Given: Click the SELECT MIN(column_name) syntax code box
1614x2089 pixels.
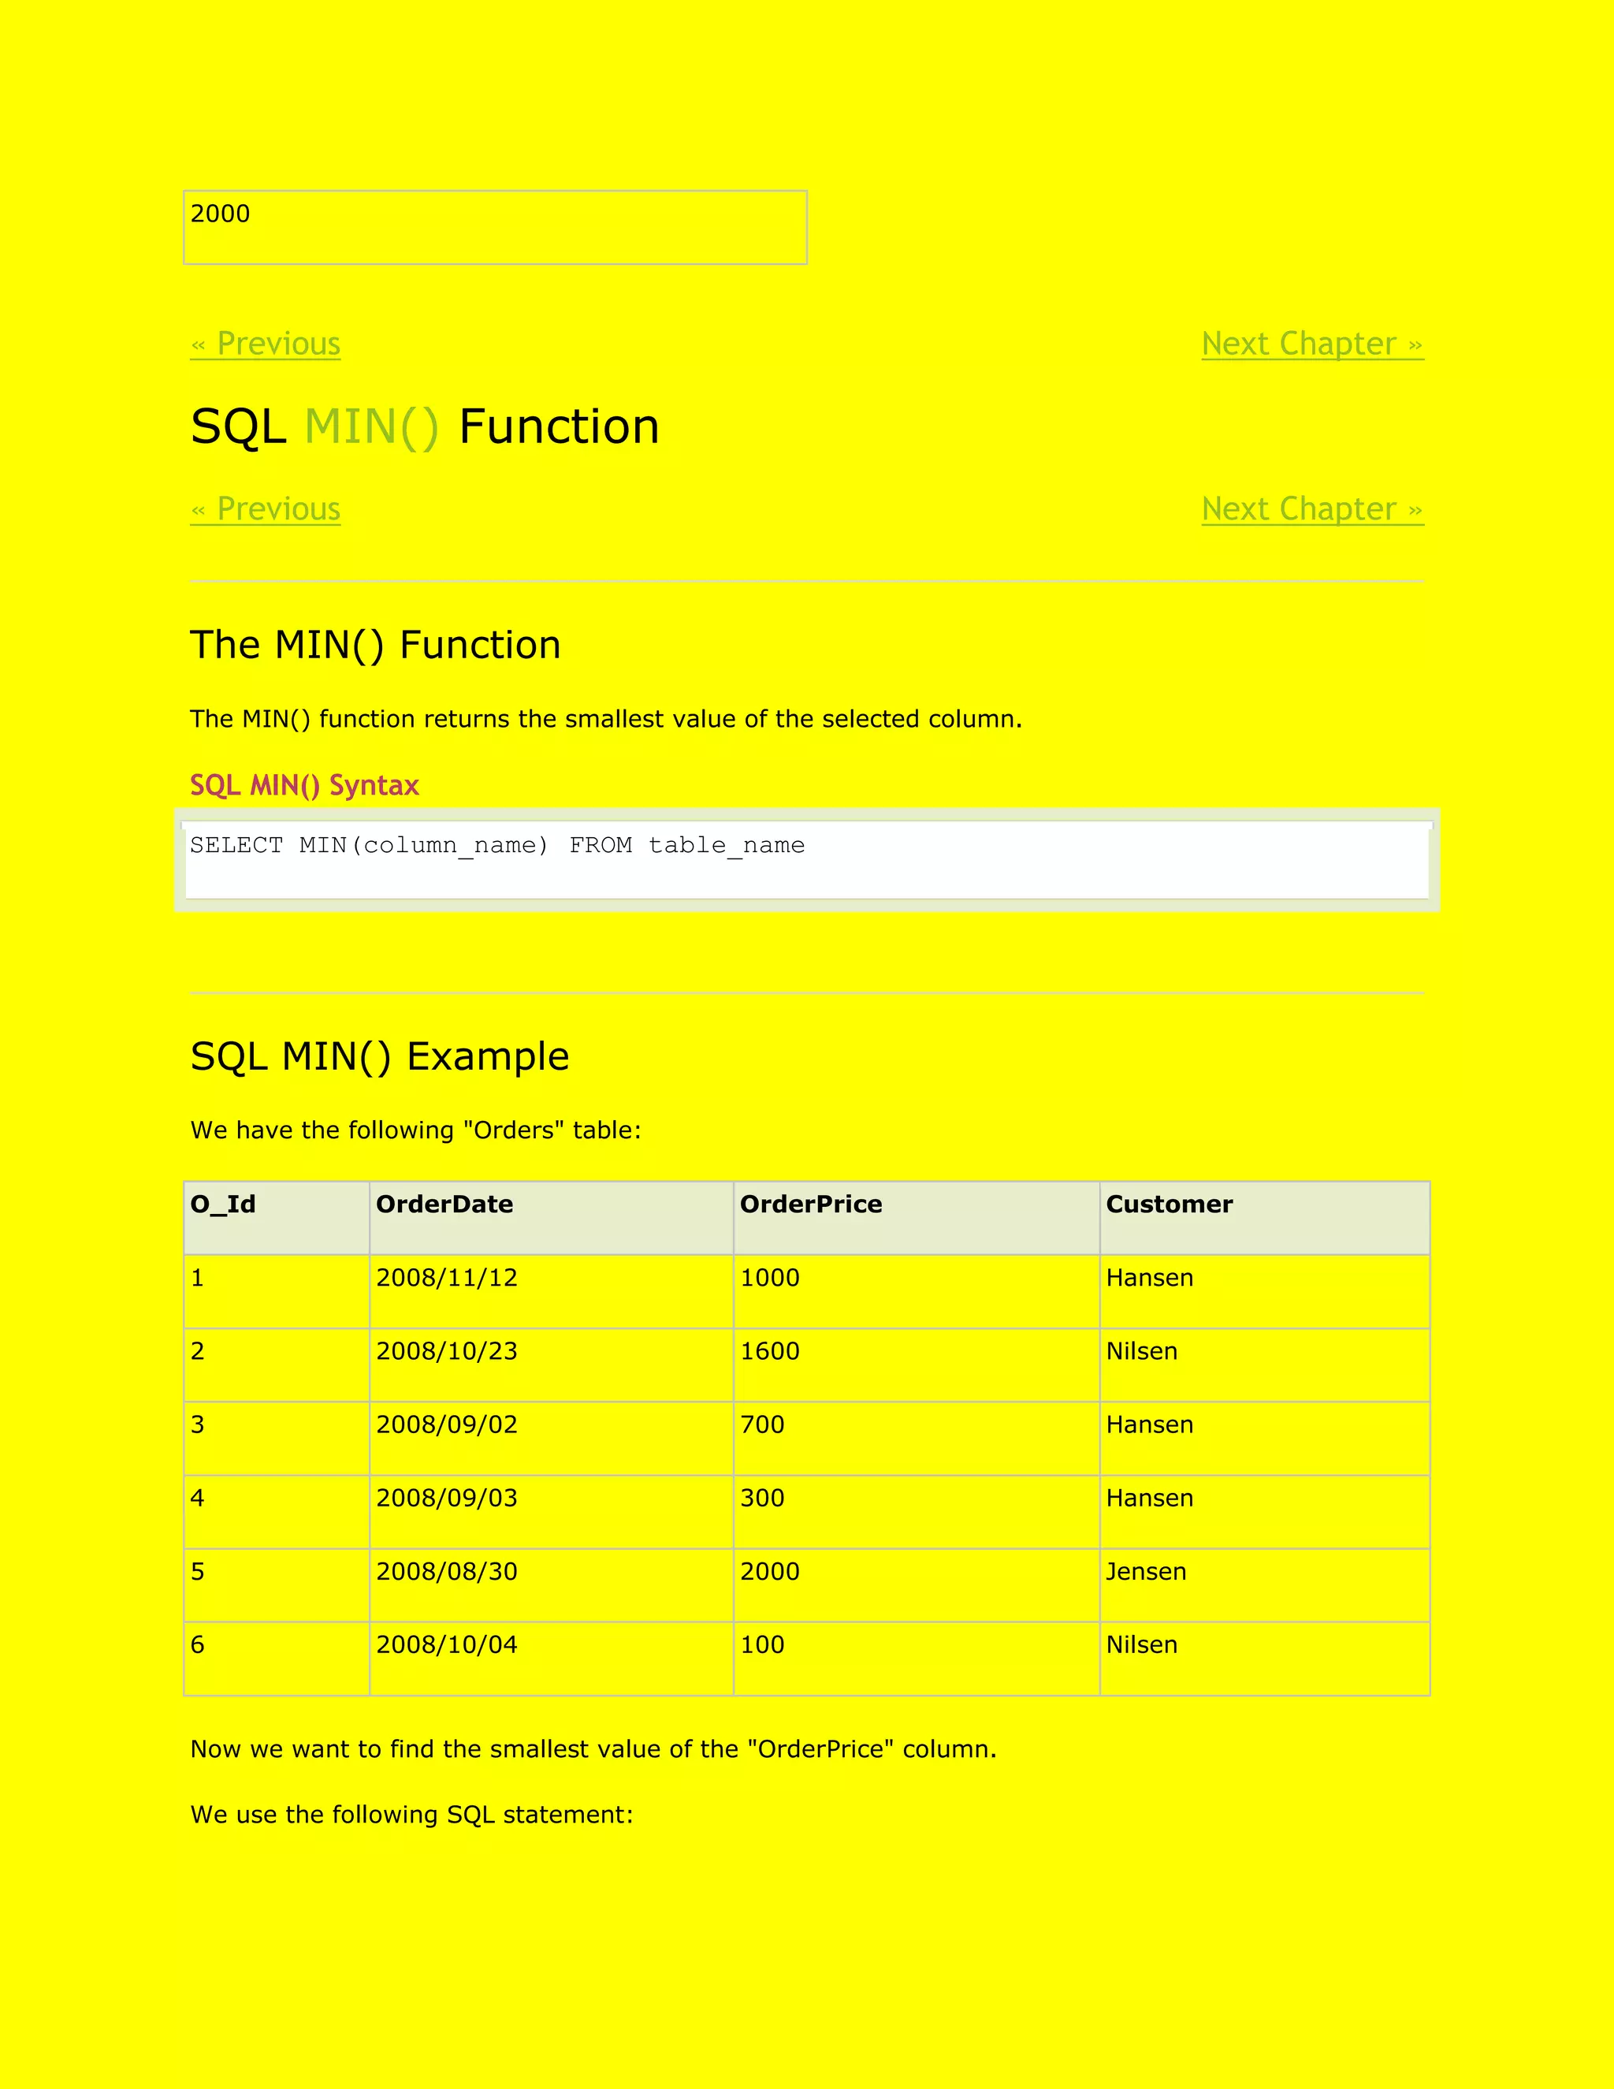Looking at the screenshot, I should 807,860.
